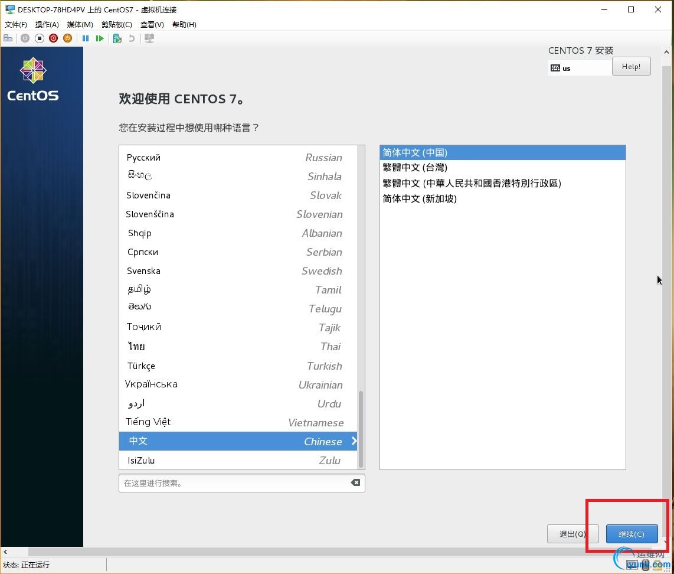
Task: Clear the language search box
Action: [355, 483]
